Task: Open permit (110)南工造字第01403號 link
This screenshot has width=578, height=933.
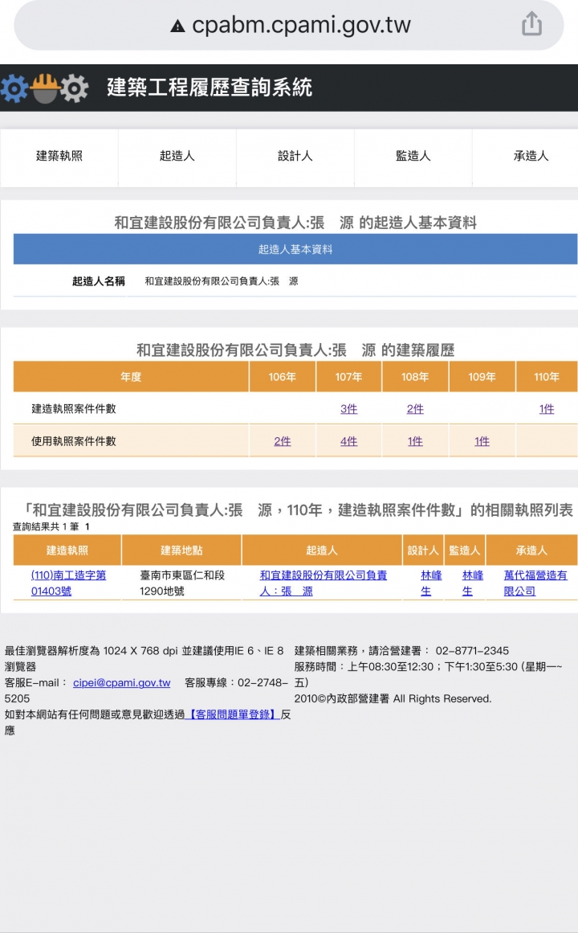Action: (x=68, y=583)
